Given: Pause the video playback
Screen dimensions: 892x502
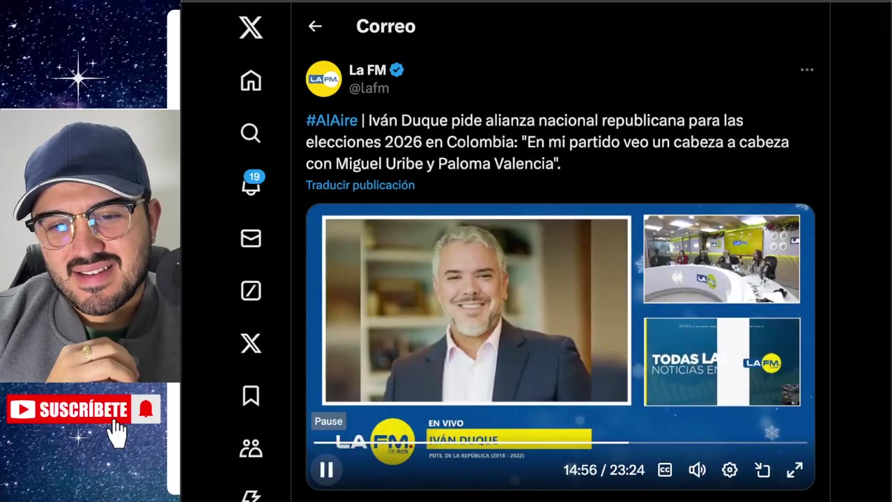Looking at the screenshot, I should click(326, 470).
